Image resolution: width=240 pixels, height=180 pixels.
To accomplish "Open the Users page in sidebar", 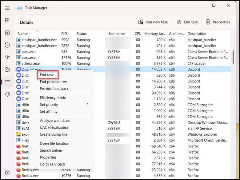I will 7,70.
